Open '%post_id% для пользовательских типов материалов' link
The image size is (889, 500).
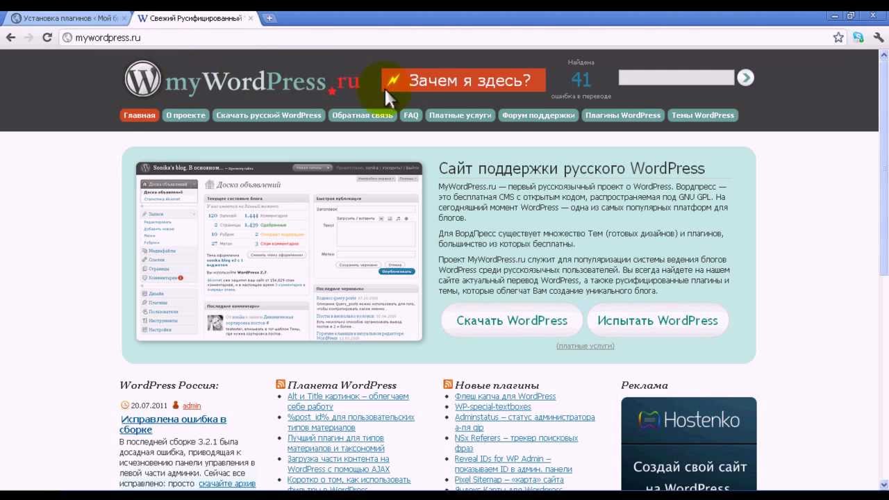click(x=351, y=422)
